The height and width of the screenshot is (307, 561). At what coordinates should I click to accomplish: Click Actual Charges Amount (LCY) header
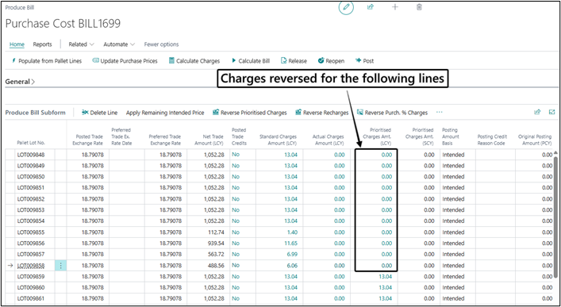tap(328, 140)
